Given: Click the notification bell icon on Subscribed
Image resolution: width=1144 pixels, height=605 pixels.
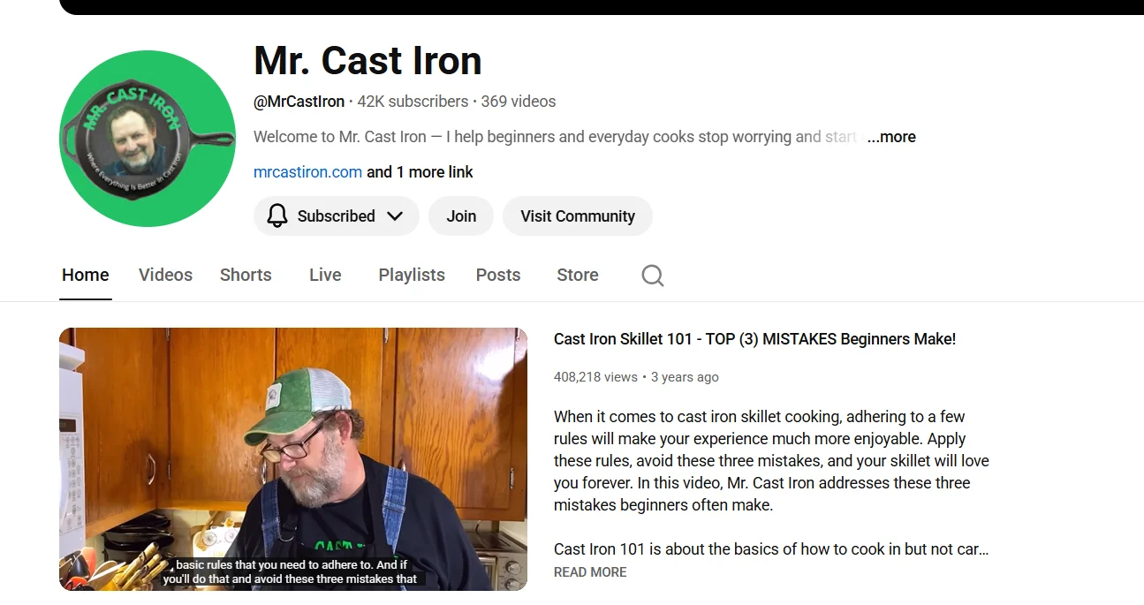Looking at the screenshot, I should tap(277, 216).
